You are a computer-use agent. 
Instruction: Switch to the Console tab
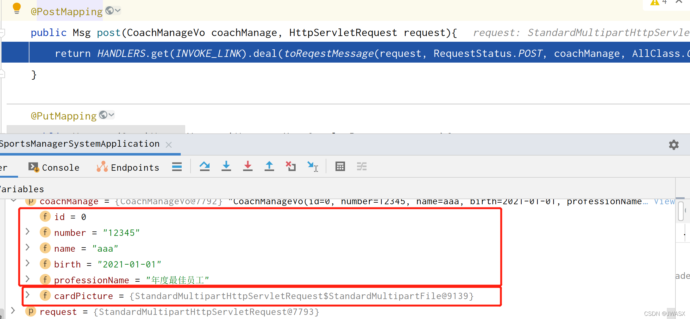pyautogui.click(x=54, y=167)
